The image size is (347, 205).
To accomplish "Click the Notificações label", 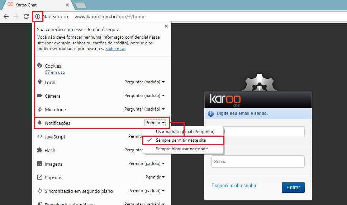I will (57, 123).
